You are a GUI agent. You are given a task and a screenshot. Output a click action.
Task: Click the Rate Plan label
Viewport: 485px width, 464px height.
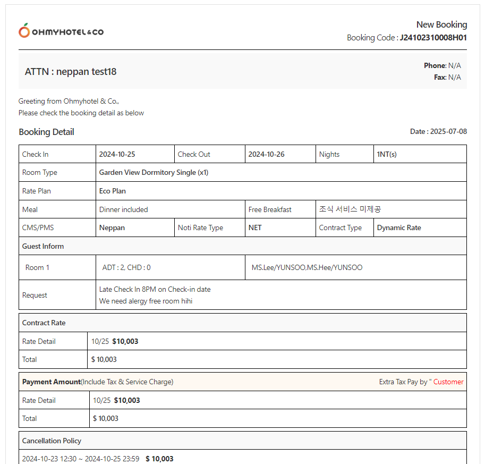(x=37, y=191)
